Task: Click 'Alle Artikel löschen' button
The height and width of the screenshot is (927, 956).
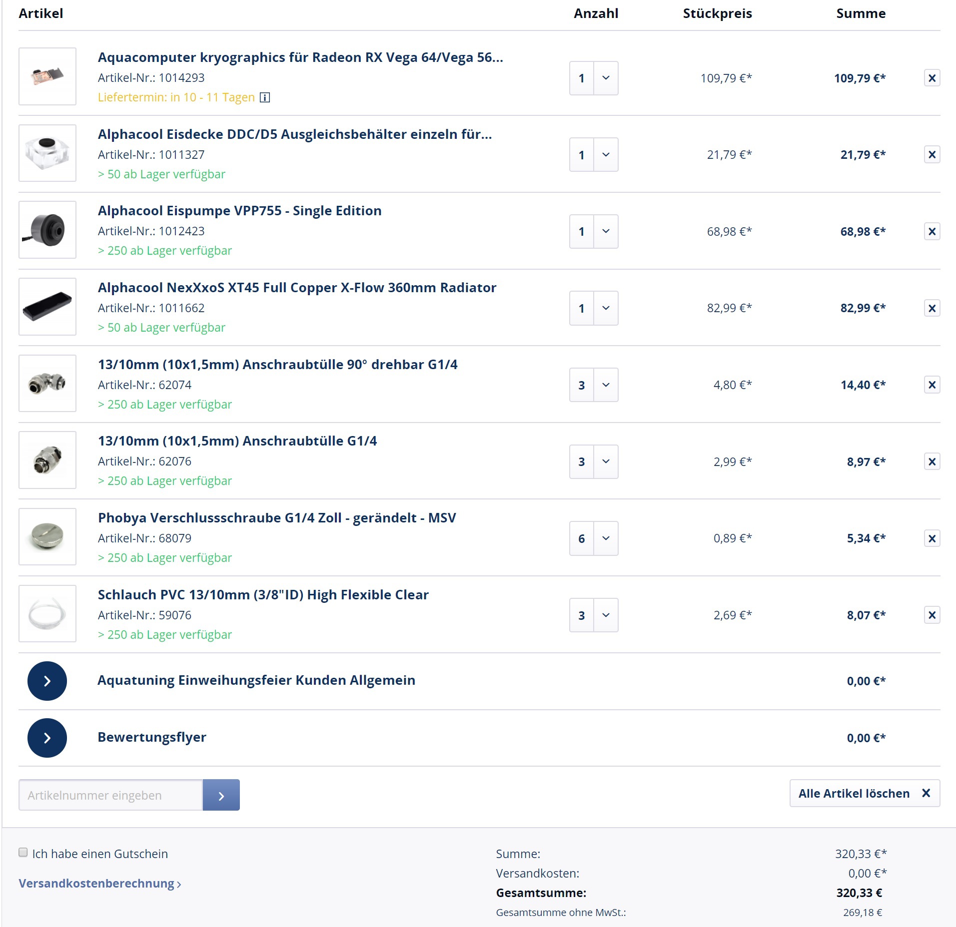Action: tap(865, 793)
